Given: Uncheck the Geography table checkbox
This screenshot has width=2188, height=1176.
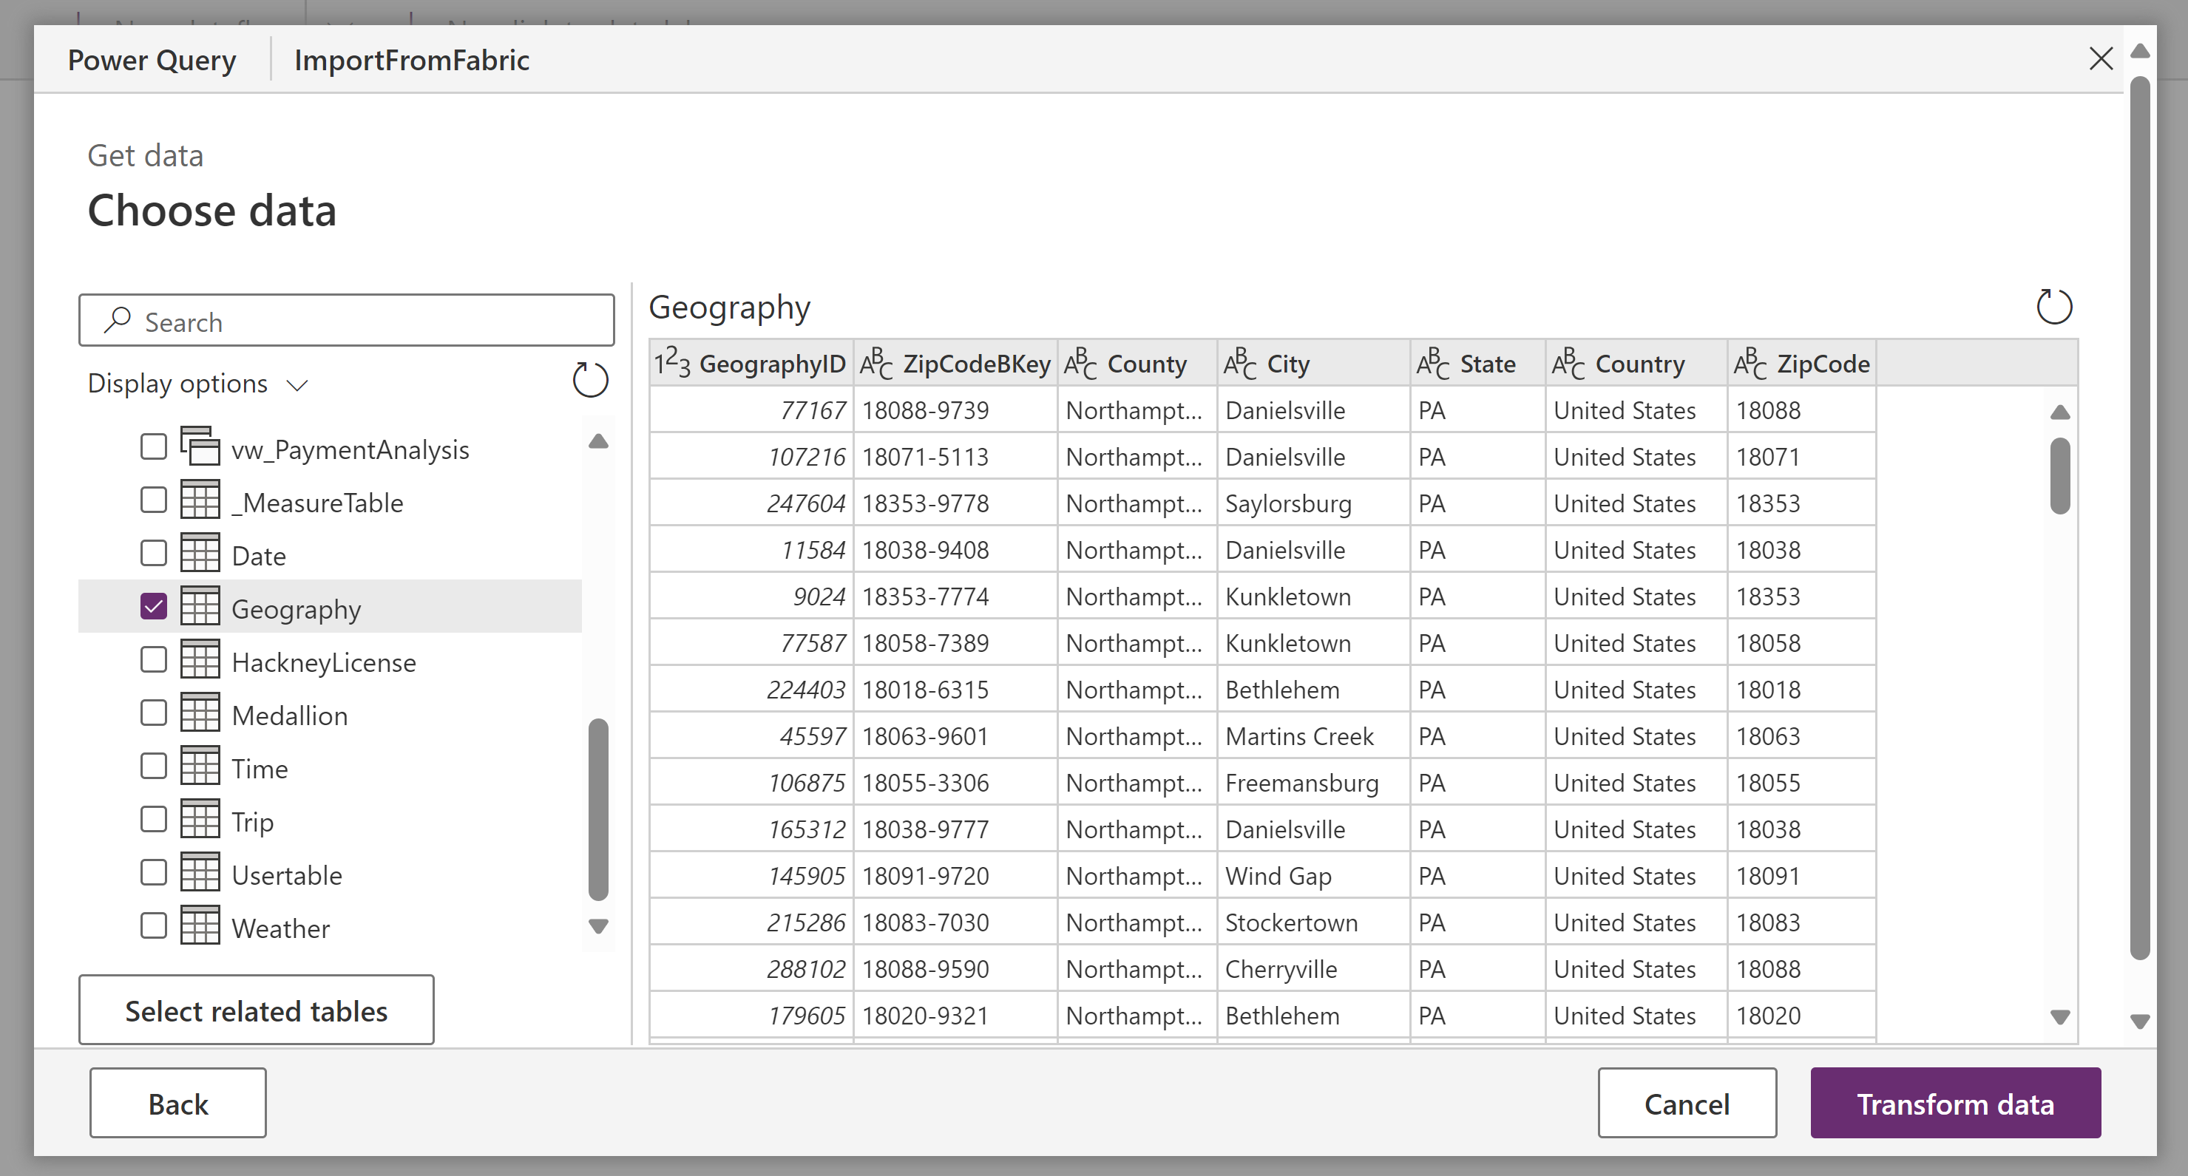Looking at the screenshot, I should [153, 606].
